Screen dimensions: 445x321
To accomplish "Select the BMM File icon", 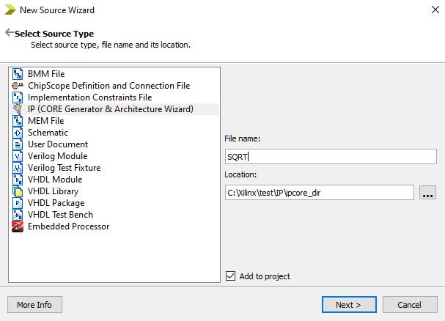I will click(x=18, y=74).
